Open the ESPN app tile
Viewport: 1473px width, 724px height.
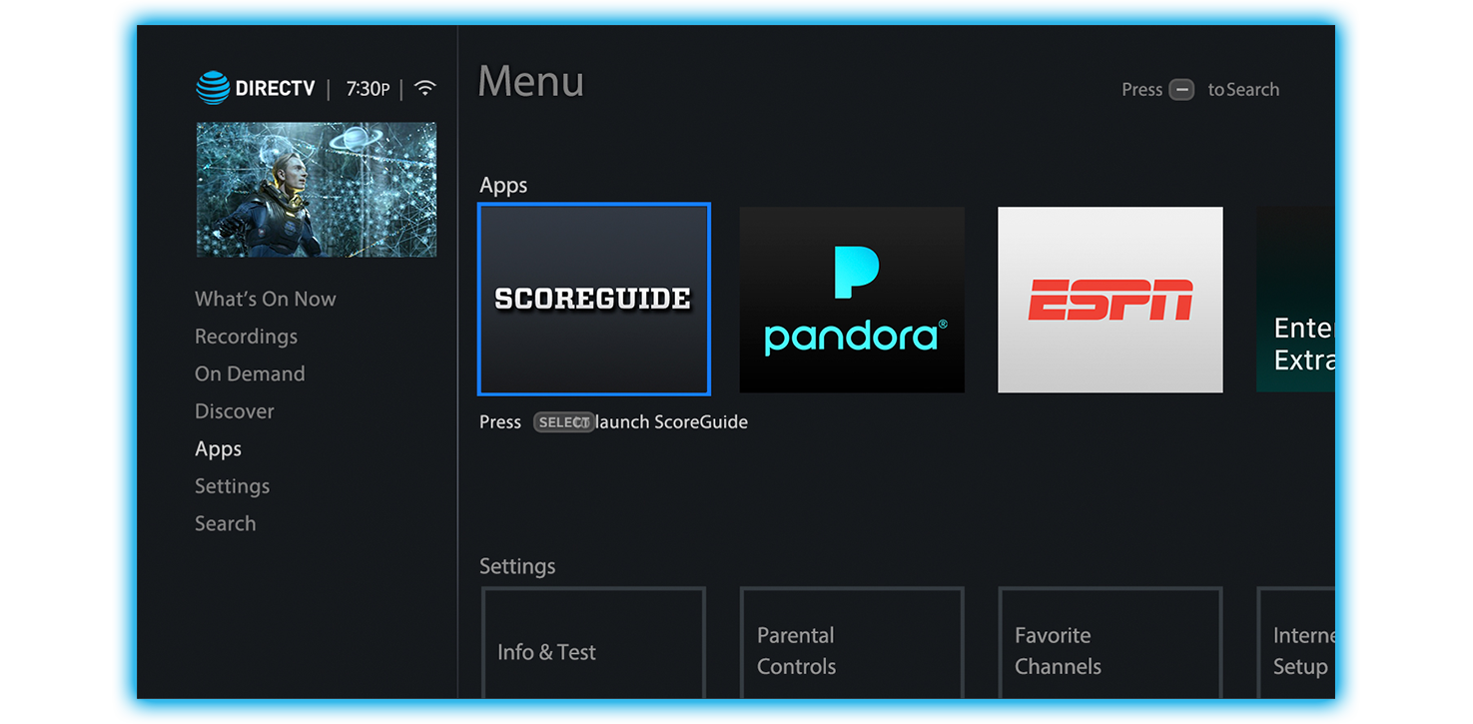[x=1110, y=300]
